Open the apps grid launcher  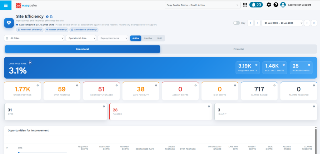245,5
